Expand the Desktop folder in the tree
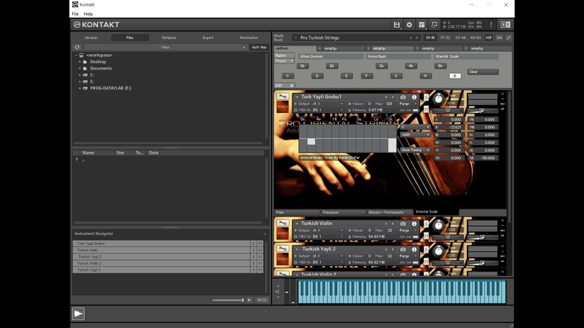This screenshot has width=584, height=328. (x=80, y=62)
